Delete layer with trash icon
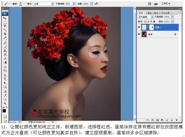This screenshot has height=137, width=185. point(176,120)
